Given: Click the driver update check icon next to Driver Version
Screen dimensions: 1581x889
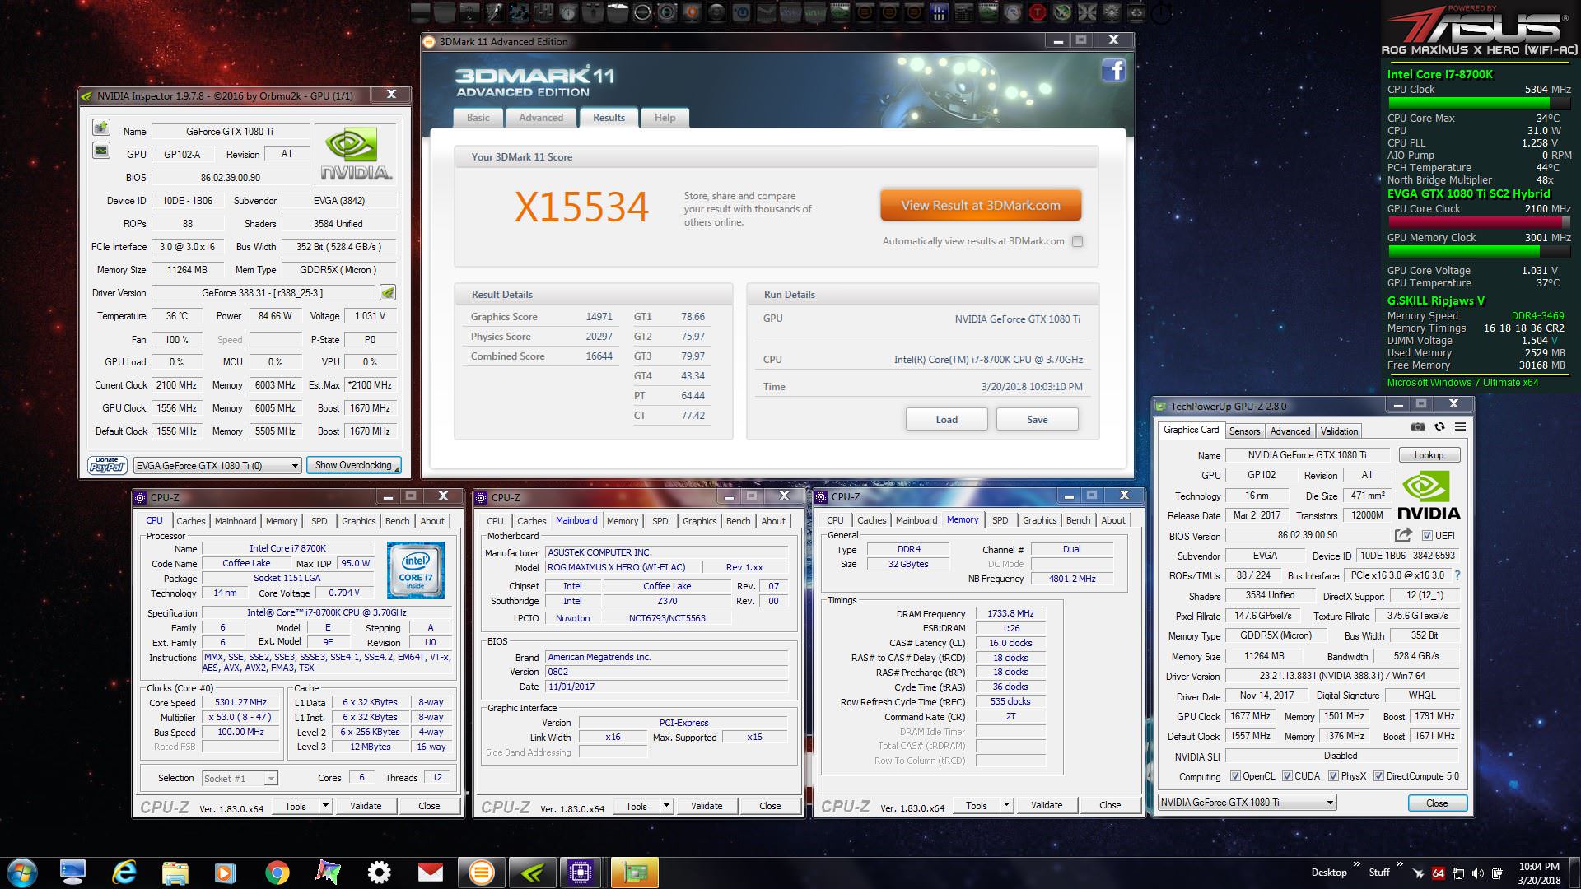Looking at the screenshot, I should (388, 292).
